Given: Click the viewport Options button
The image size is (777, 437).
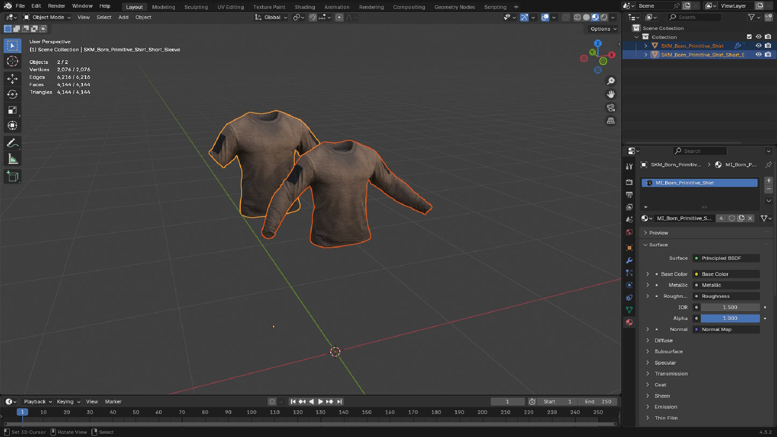Looking at the screenshot, I should (603, 29).
